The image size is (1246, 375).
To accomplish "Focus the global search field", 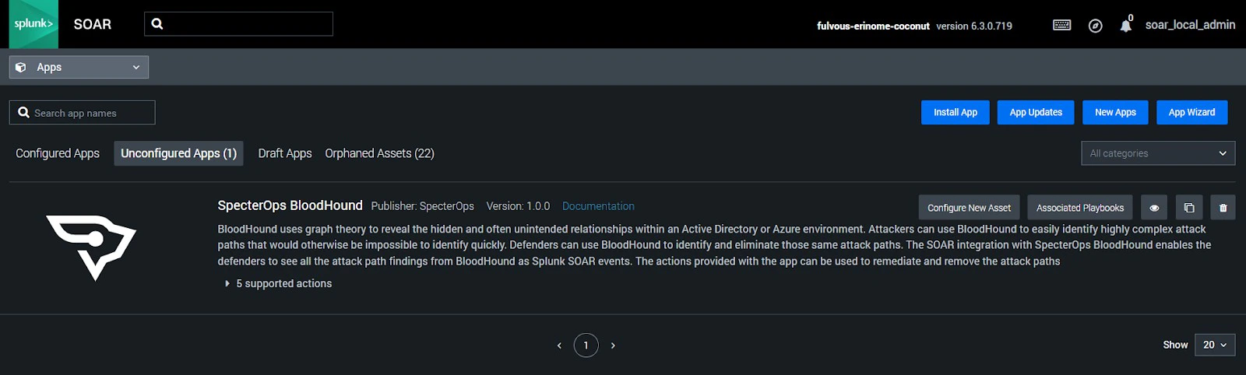I will (238, 23).
